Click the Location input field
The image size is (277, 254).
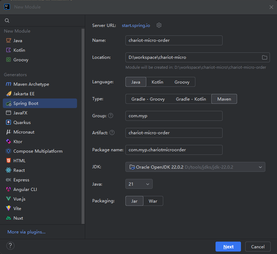pos(198,57)
